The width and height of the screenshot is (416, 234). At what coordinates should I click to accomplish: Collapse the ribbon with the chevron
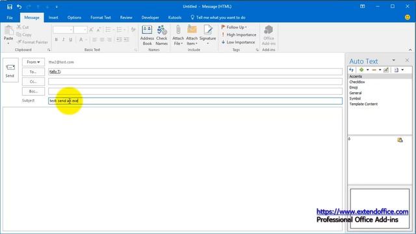point(410,49)
